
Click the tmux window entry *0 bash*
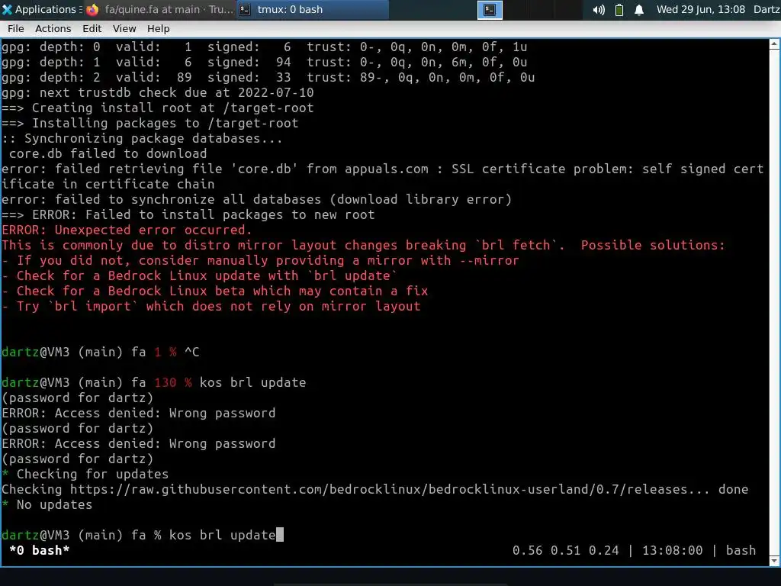pyautogui.click(x=40, y=550)
